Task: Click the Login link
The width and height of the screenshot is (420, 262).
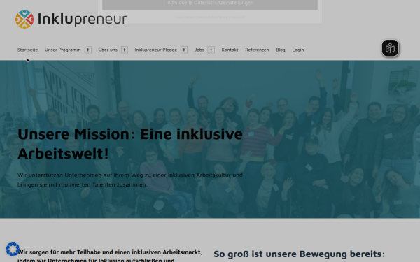Action: pos(298,50)
